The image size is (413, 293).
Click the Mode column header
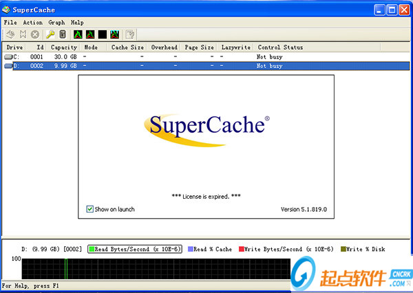pyautogui.click(x=93, y=47)
